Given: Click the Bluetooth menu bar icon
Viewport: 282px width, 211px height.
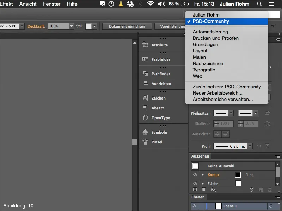Looking at the screenshot, I should pyautogui.click(x=140, y=4).
